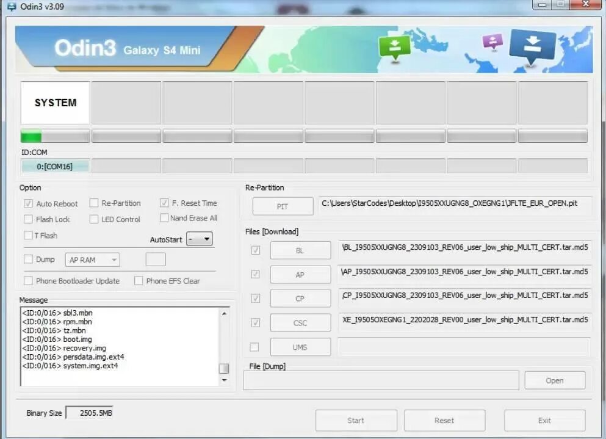Image resolution: width=606 pixels, height=439 pixels.
Task: Click the green progress bar under SYSTEM
Action: 56,137
